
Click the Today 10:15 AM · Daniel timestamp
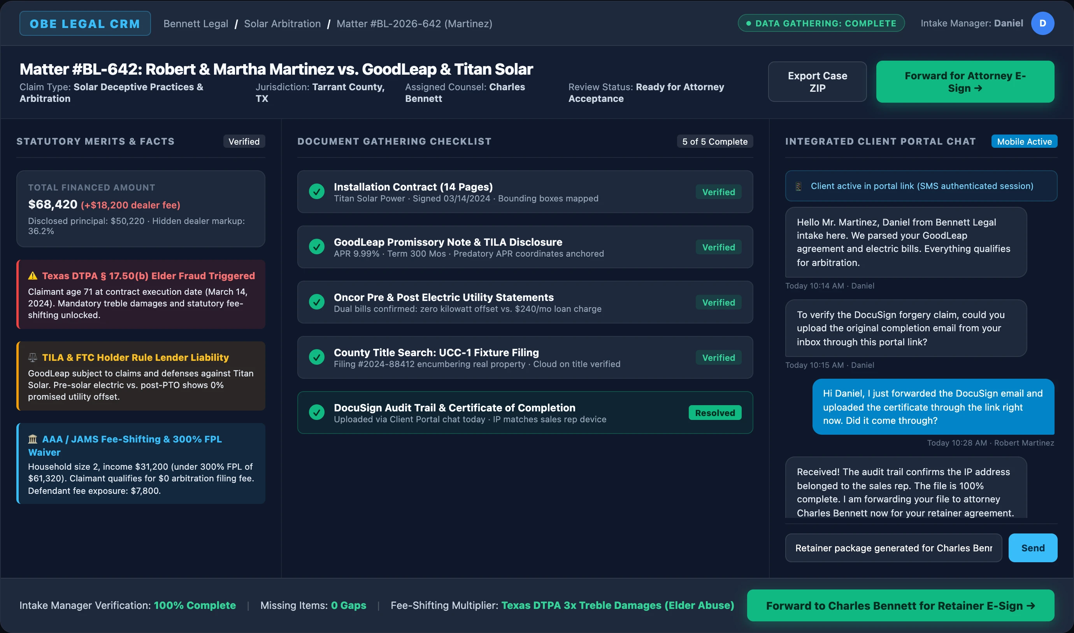(829, 365)
